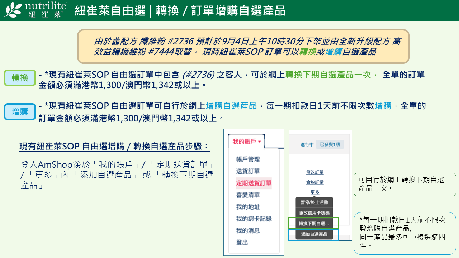
Task: Click the 已參與1期 status badge
Action: pyautogui.click(x=330, y=144)
